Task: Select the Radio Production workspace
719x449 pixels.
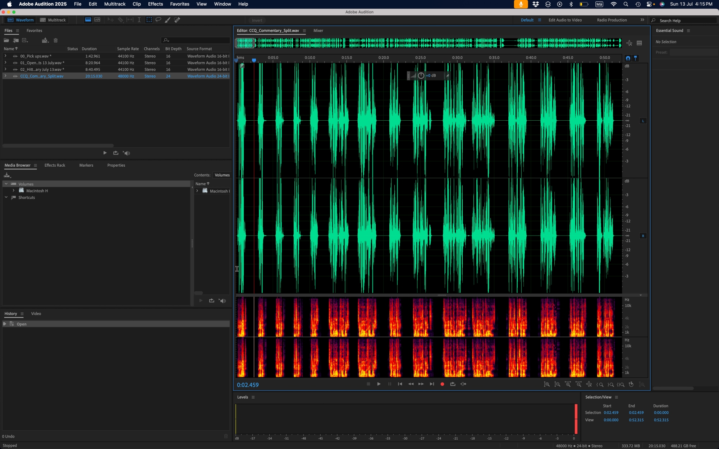Action: point(612,20)
